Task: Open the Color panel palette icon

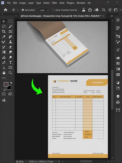Action: pyautogui.click(x=118, y=58)
